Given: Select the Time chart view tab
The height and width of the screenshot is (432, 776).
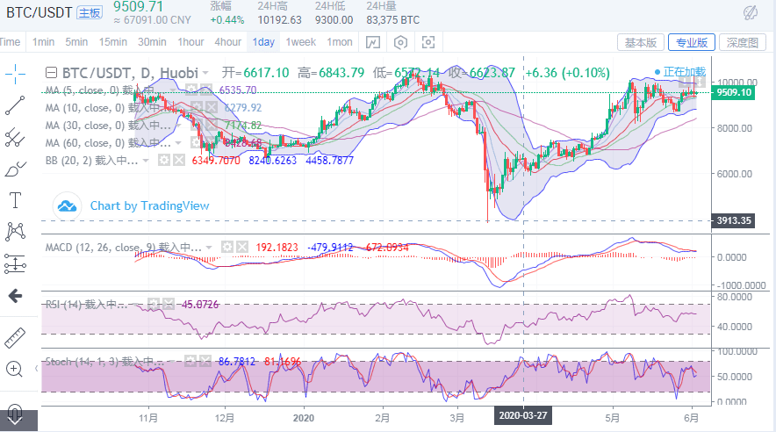Looking at the screenshot, I should [x=10, y=42].
